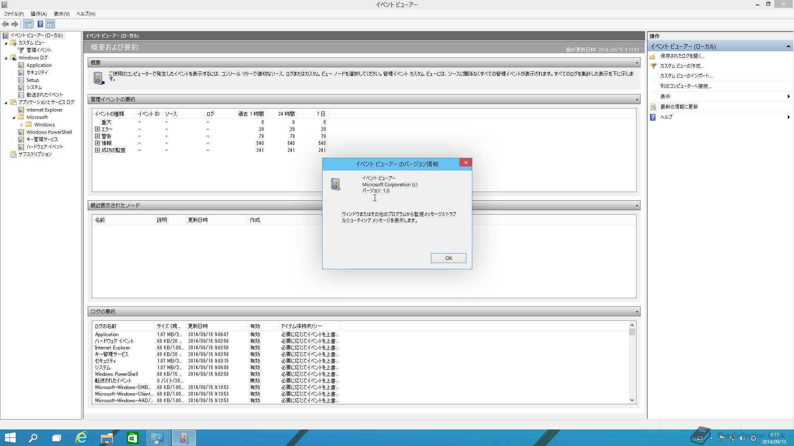This screenshot has height=446, width=794.
Task: Open the 操作(A) menu
Action: [x=38, y=14]
